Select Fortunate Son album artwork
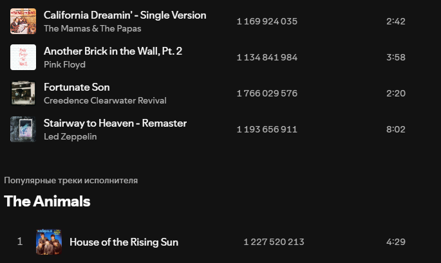Viewport: 441px width, 263px height. 23,93
